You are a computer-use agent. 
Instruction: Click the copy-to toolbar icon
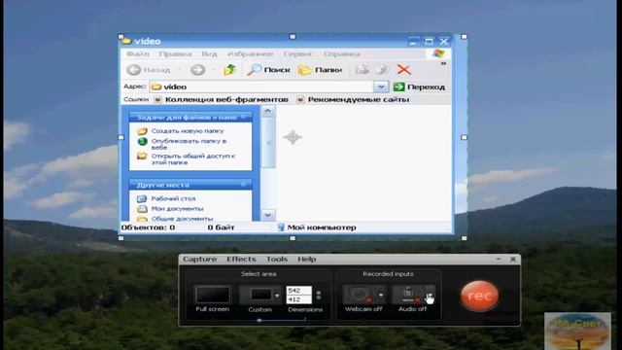(x=382, y=70)
